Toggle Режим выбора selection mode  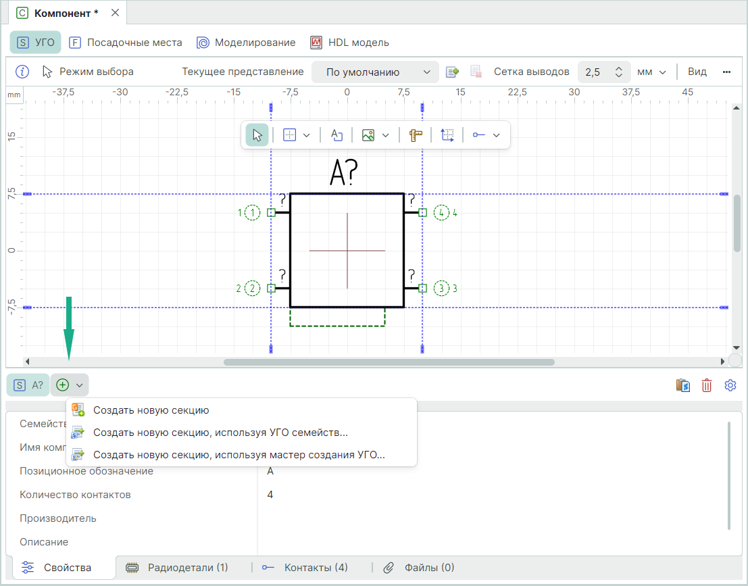point(88,72)
